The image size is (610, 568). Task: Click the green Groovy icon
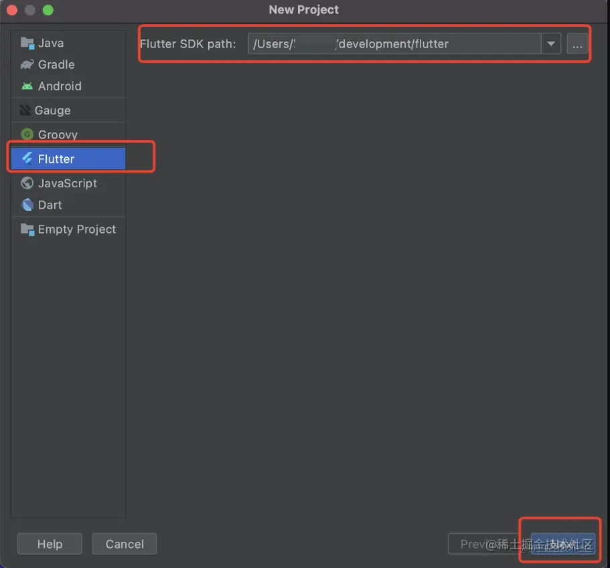[x=27, y=134]
